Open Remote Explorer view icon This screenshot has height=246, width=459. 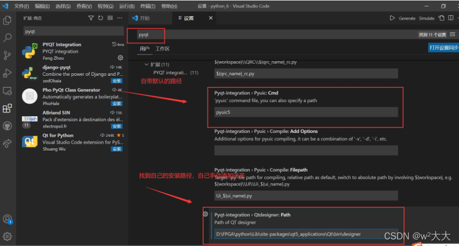coord(7,91)
